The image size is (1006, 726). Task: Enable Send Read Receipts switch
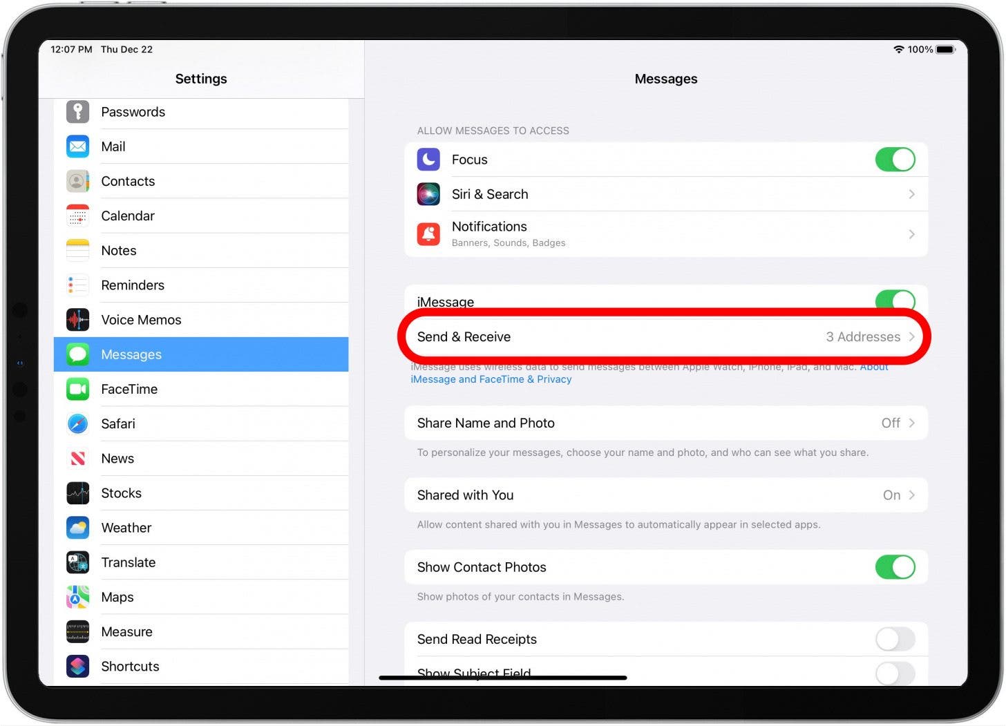pos(895,640)
